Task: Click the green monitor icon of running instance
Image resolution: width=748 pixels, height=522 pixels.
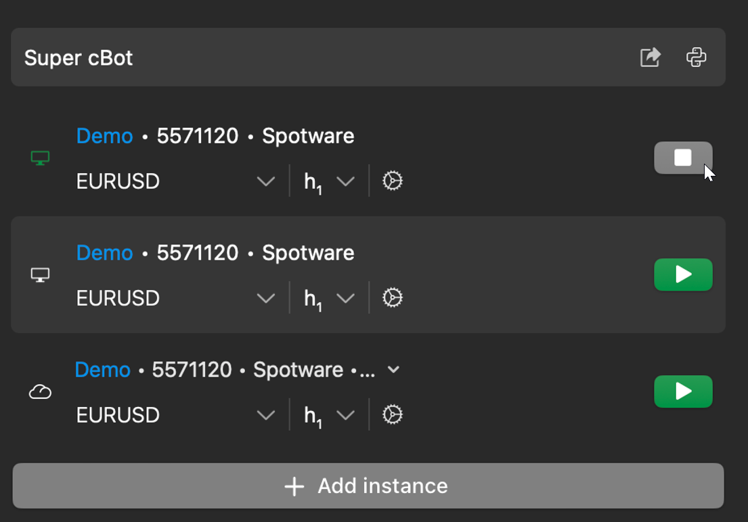Action: pos(41,159)
